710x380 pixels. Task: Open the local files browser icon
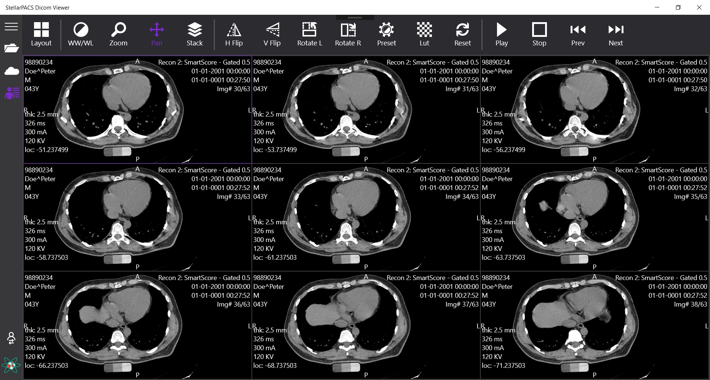click(11, 48)
